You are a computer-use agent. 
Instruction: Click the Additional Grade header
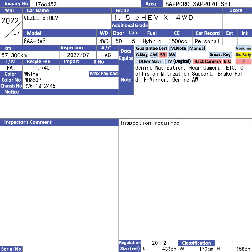(130, 25)
